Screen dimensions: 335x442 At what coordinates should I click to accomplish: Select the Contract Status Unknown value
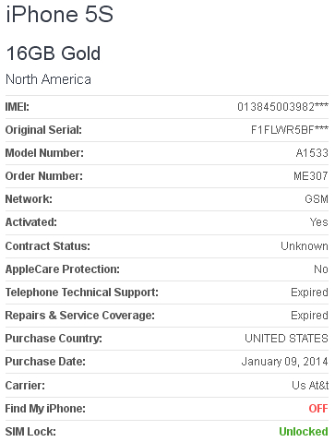(x=305, y=246)
